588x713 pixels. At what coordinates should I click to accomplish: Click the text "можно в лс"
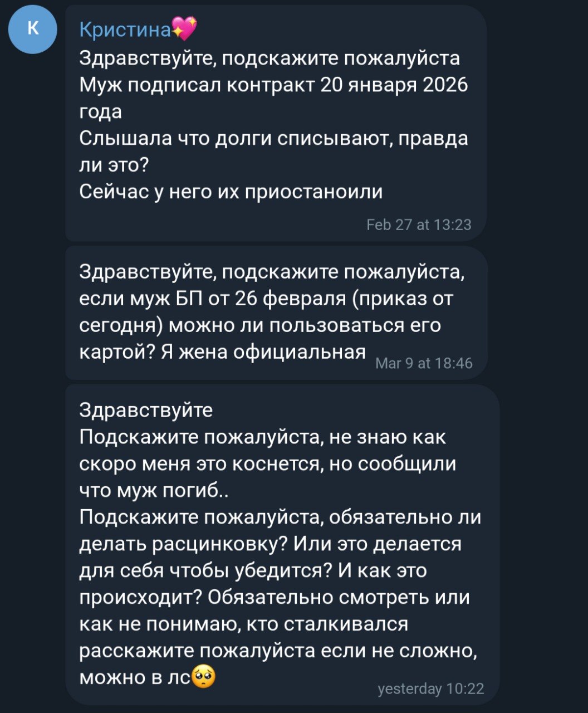point(134,677)
